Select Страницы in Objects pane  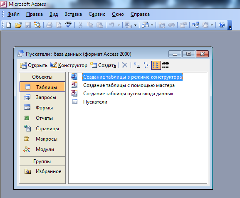tap(42, 129)
